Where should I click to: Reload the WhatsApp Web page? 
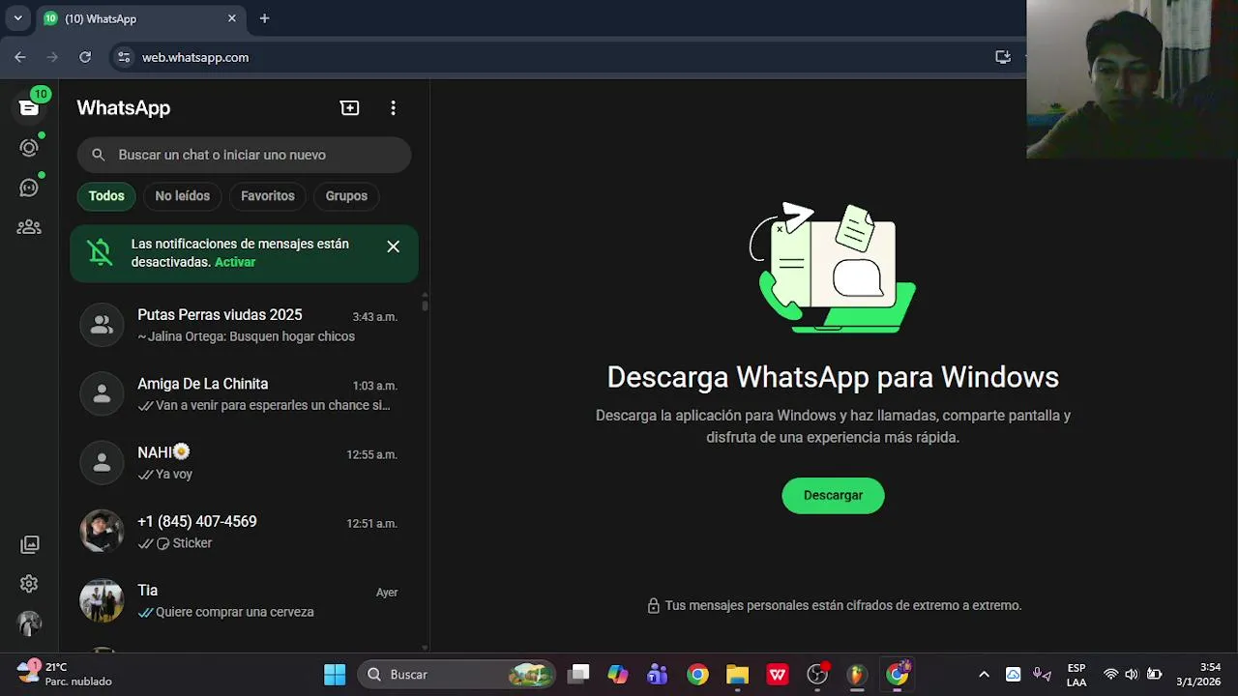(x=85, y=57)
